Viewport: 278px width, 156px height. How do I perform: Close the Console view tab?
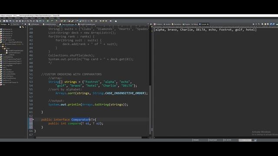[208, 24]
